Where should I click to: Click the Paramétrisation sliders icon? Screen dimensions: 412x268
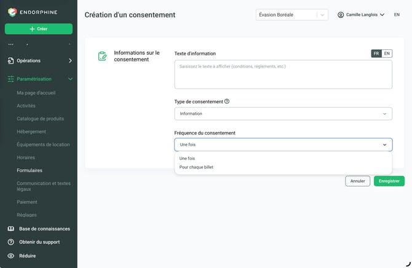(x=10, y=79)
